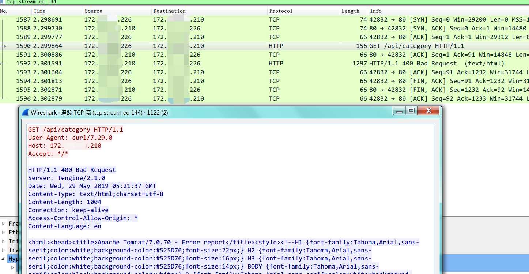Select packet 1596 with 'Seq=92 Ack=1233'

click(264, 98)
